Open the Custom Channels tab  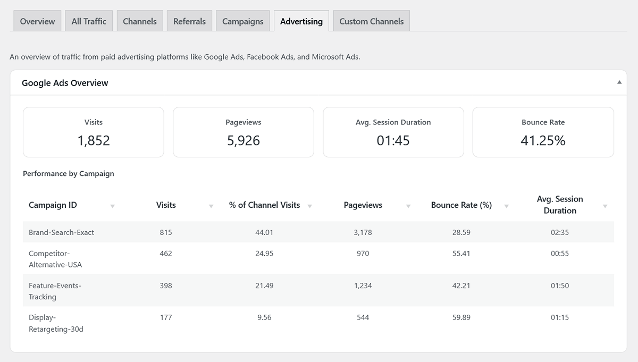tap(371, 21)
